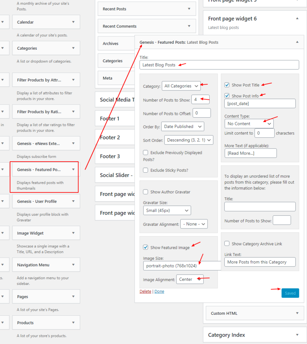Viewport: 307px width, 344px height.
Task: Click the Delete link
Action: [145, 291]
